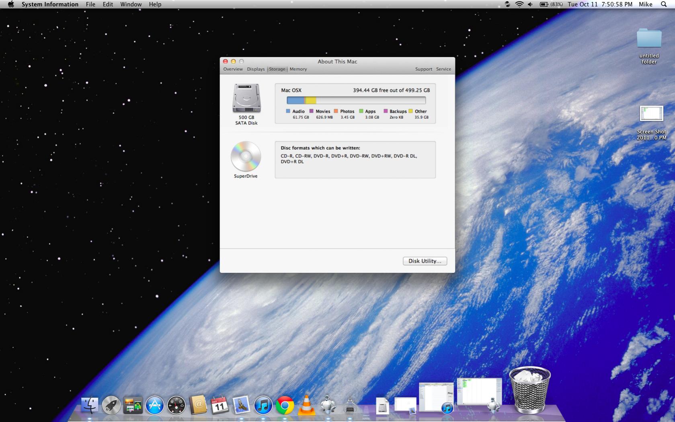Minimize About This Mac with yellow button
Image resolution: width=675 pixels, height=422 pixels.
tap(233, 62)
